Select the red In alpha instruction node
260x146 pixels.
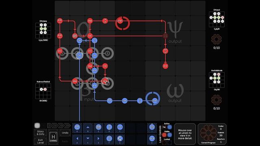coord(105,21)
